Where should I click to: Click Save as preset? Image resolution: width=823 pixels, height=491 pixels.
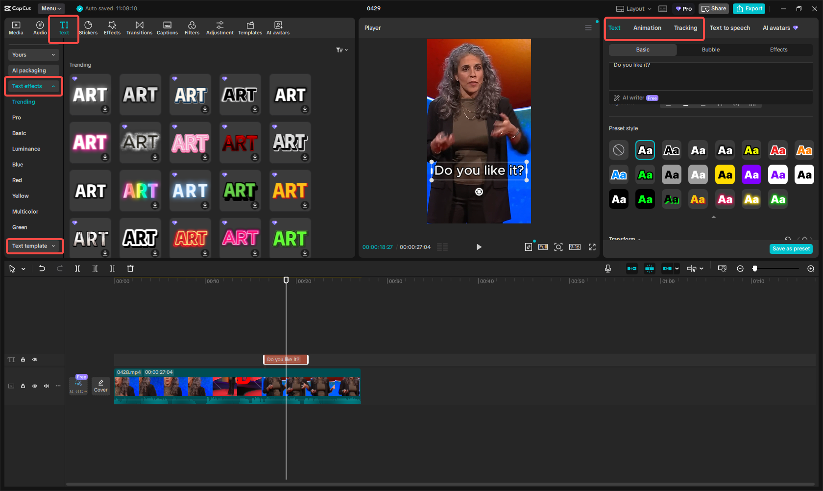(791, 249)
